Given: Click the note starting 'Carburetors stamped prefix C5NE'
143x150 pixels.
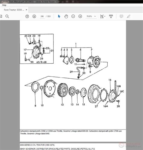Looking at the screenshot, I should [x=71, y=132].
